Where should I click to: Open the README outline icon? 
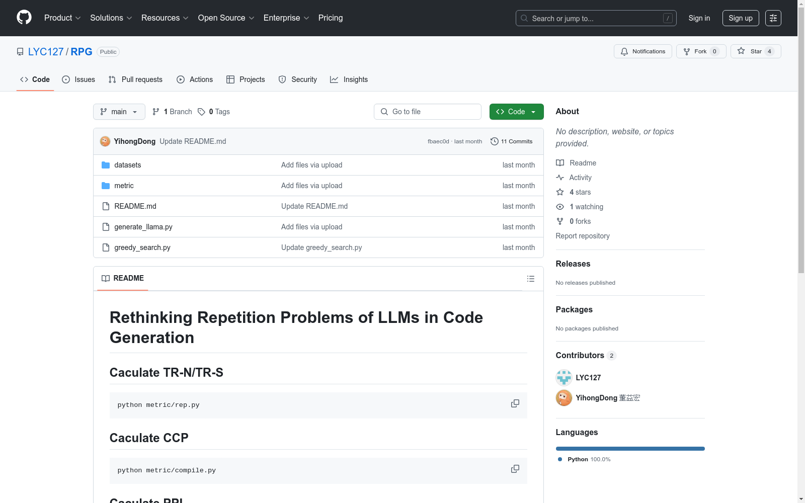point(530,279)
